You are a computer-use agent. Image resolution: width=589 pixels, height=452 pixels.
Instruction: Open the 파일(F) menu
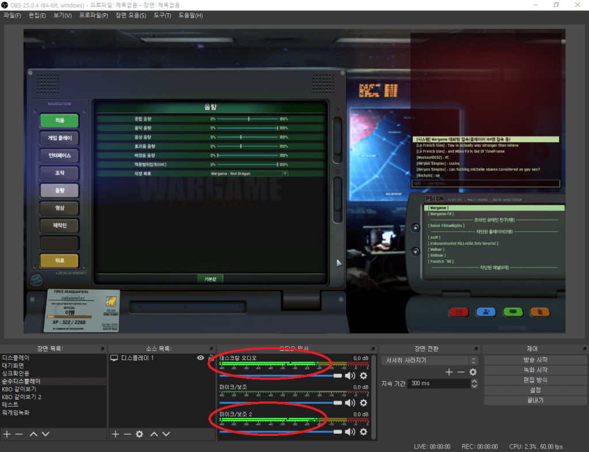coord(12,15)
